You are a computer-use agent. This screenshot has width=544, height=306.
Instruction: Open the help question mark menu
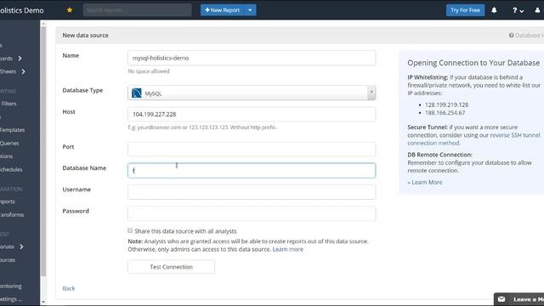click(x=518, y=10)
